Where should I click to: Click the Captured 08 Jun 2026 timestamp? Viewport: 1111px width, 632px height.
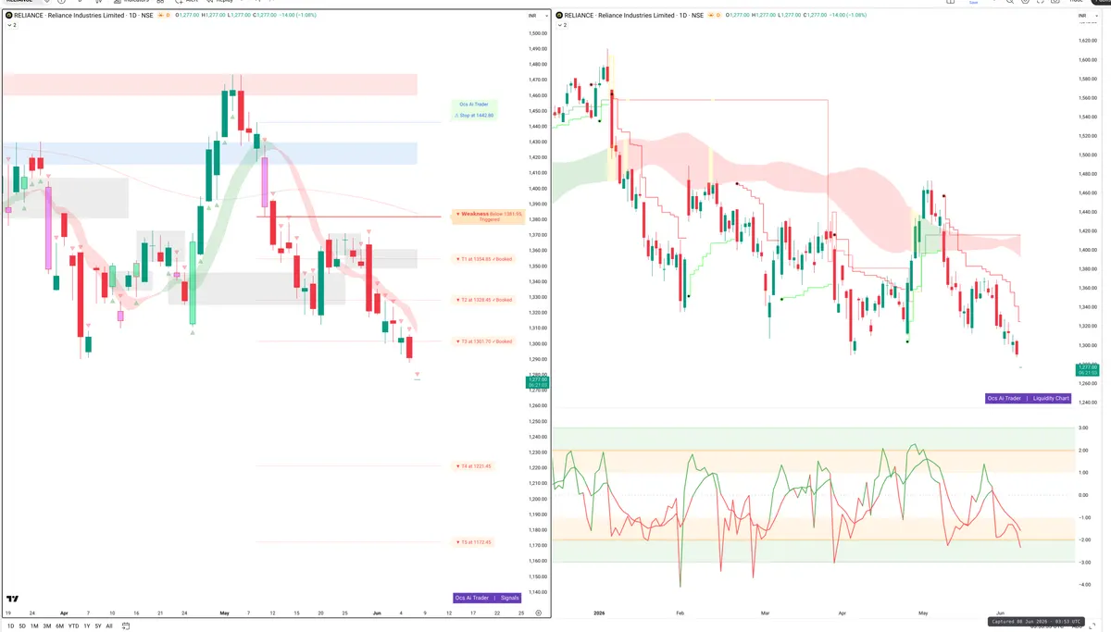(1034, 622)
